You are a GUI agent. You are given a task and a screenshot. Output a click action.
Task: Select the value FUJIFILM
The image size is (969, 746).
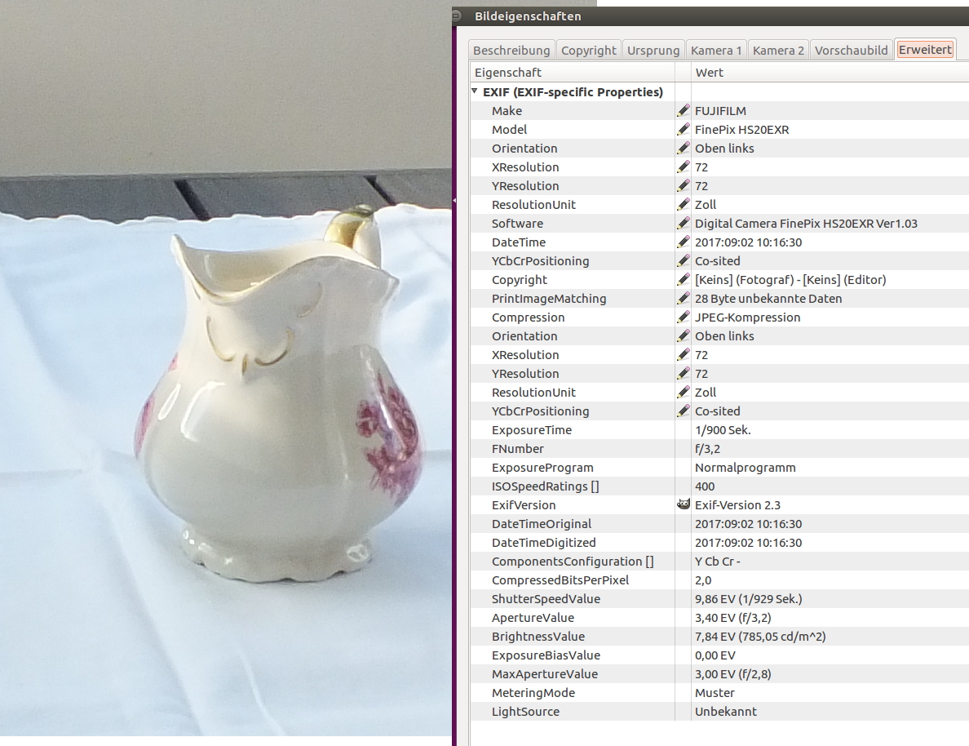(x=720, y=111)
